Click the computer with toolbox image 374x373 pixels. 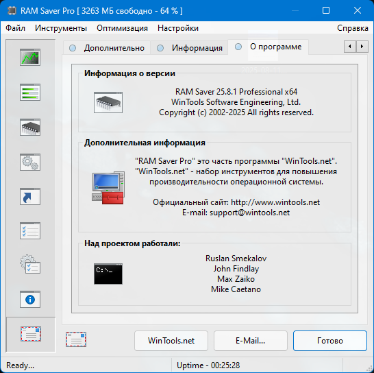[108, 188]
